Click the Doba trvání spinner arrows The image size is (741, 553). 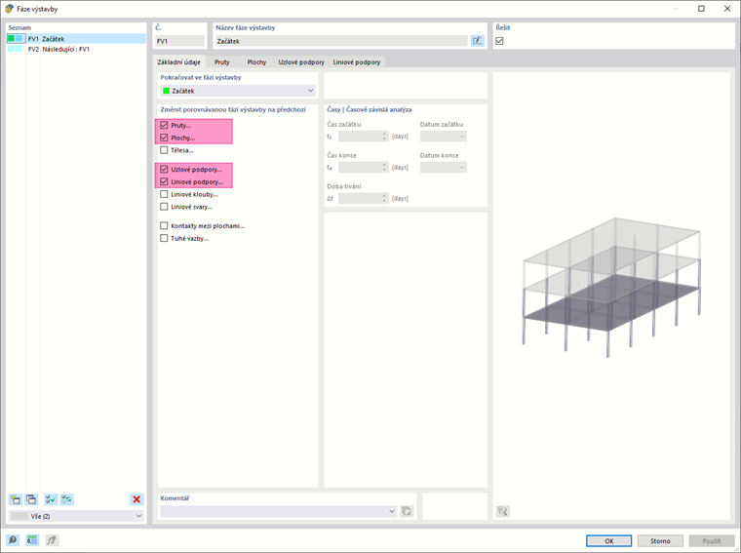(384, 199)
